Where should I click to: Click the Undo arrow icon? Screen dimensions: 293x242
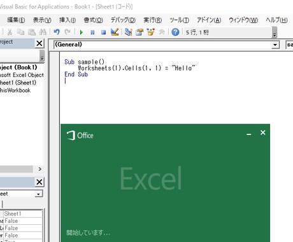pyautogui.click(x=57, y=32)
